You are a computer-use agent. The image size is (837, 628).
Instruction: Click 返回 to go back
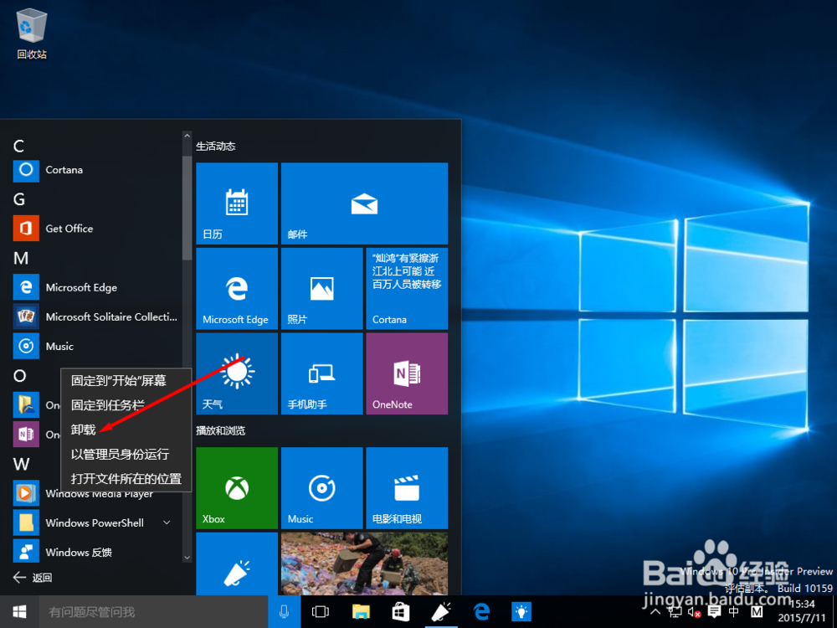[33, 577]
